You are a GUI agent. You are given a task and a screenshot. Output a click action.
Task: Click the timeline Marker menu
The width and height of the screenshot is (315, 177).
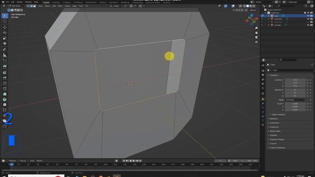39,161
